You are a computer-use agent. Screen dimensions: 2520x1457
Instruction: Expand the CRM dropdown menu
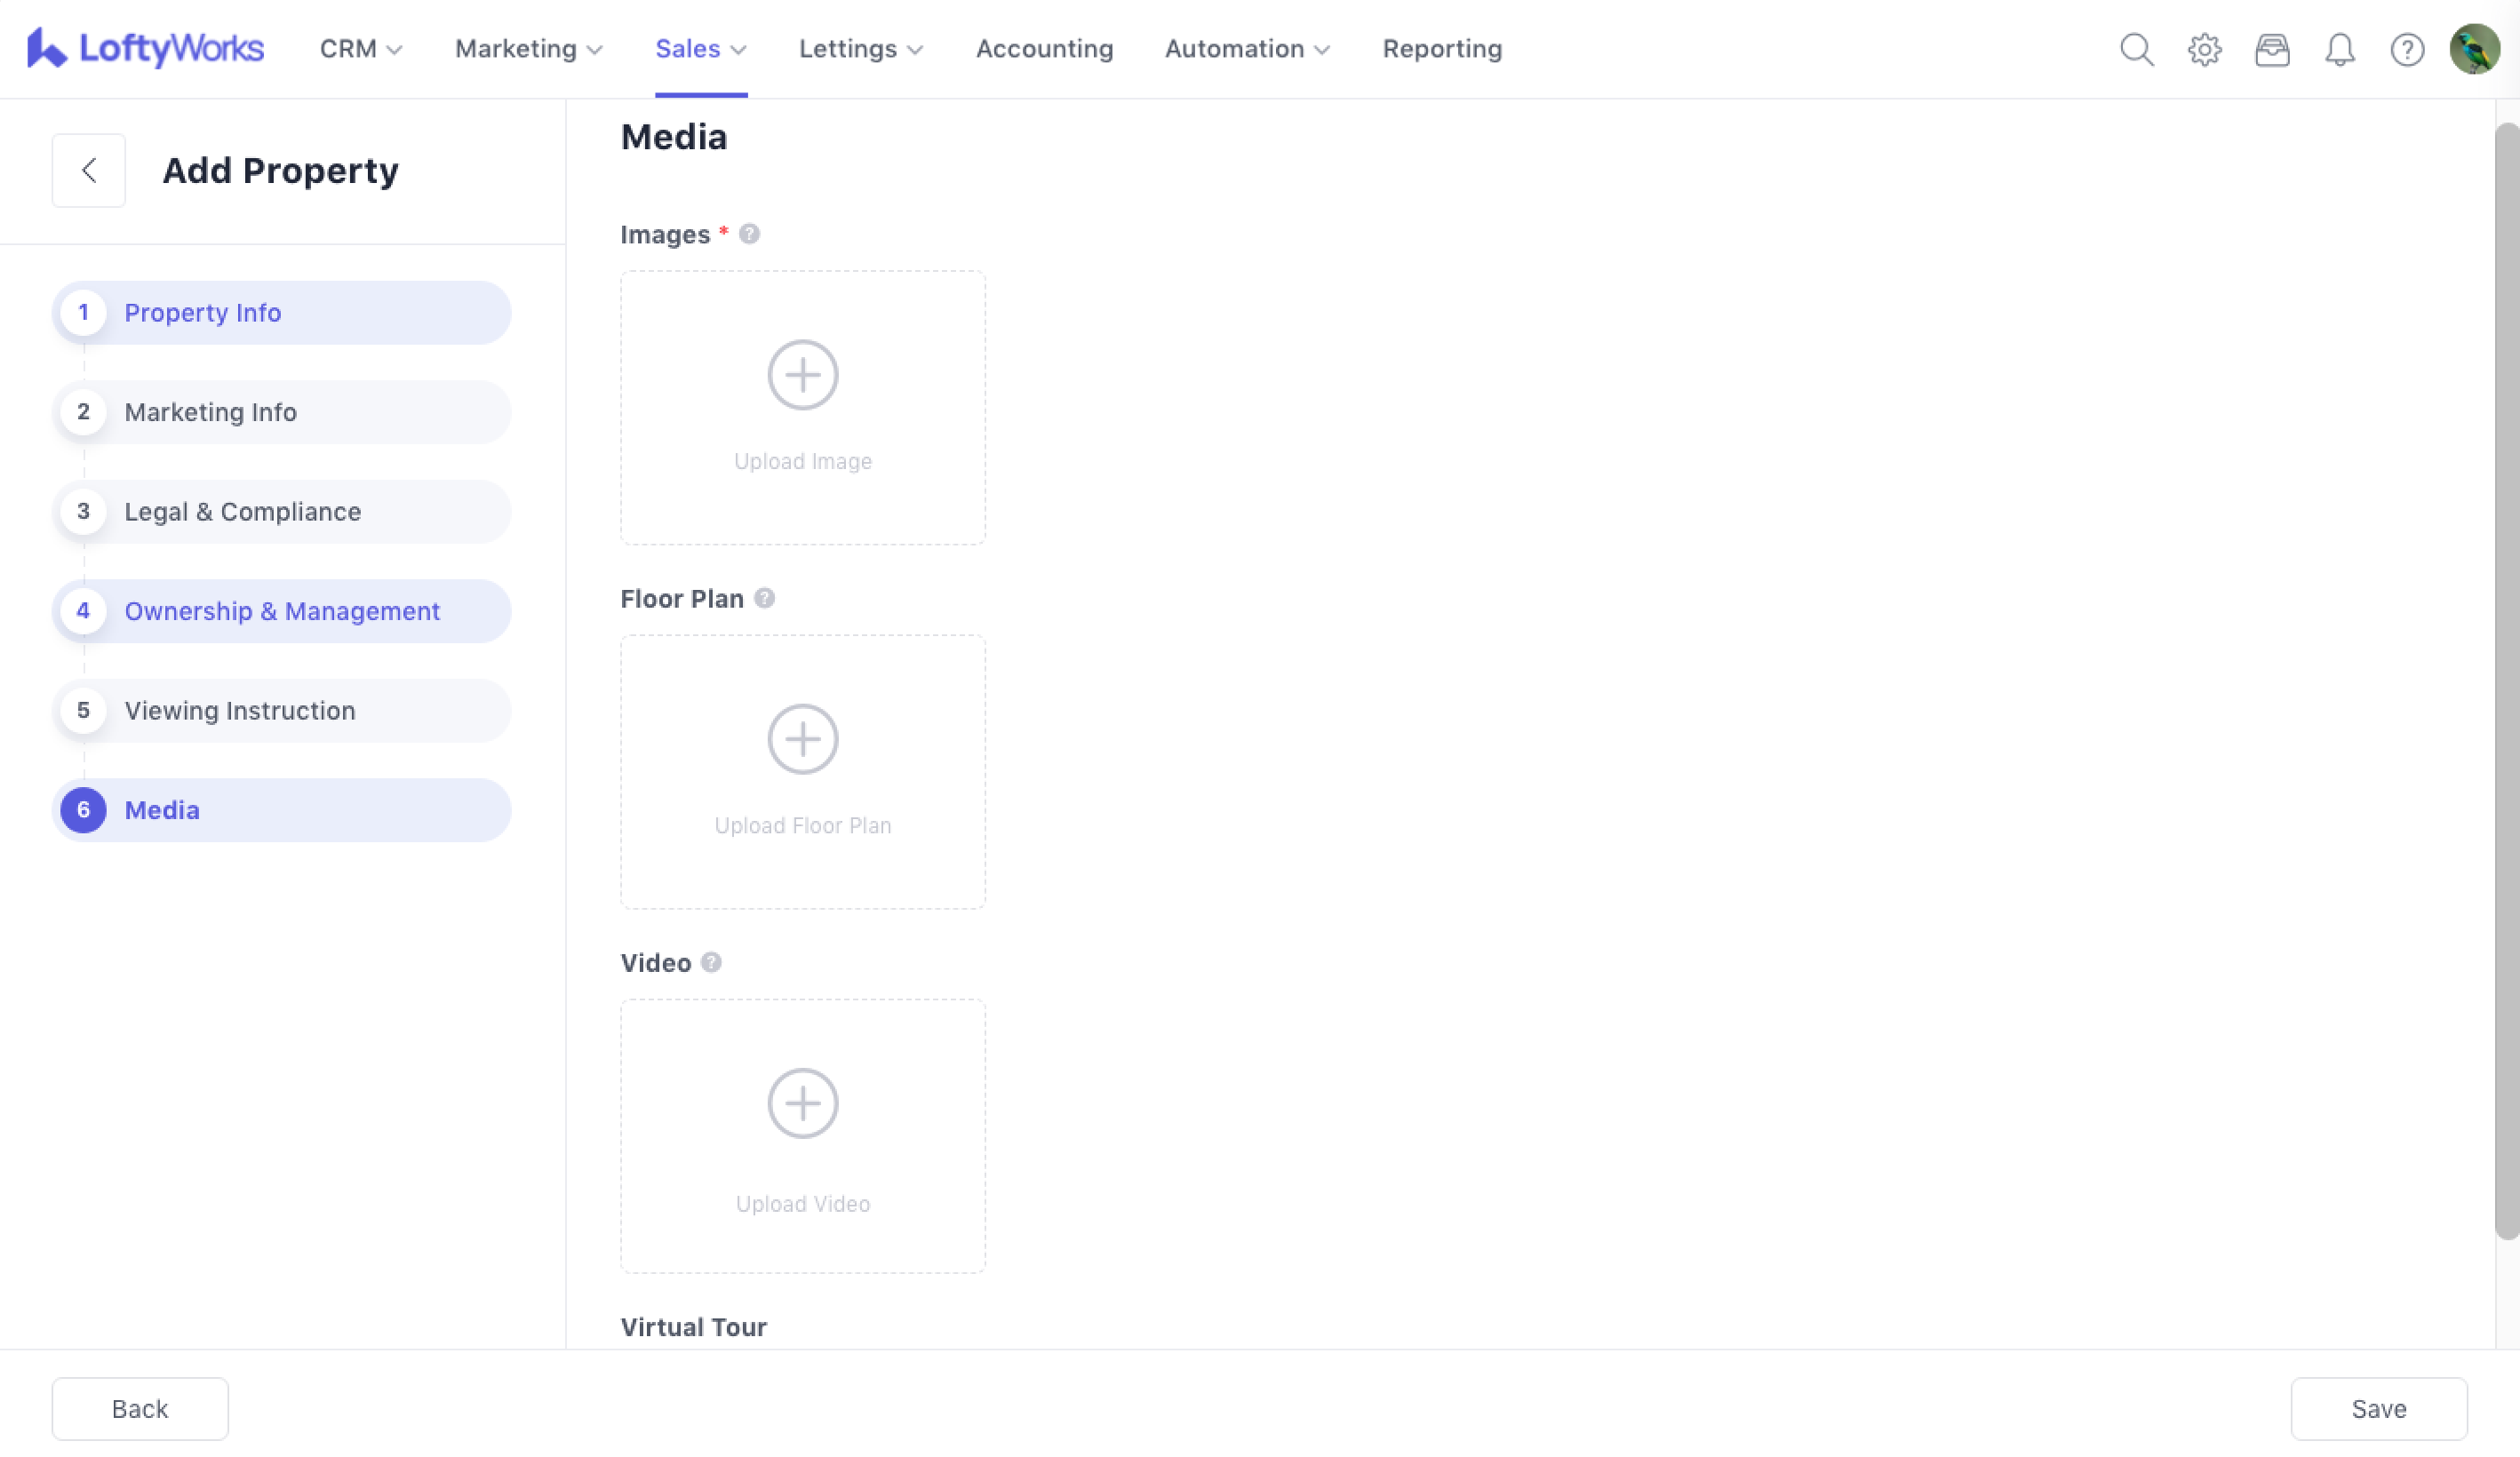pos(360,49)
